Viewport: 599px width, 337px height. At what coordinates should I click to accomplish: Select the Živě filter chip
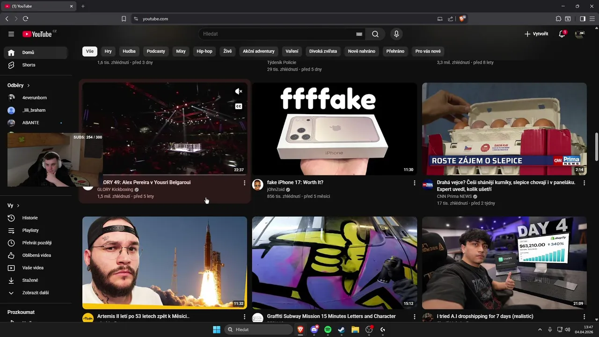click(x=227, y=51)
